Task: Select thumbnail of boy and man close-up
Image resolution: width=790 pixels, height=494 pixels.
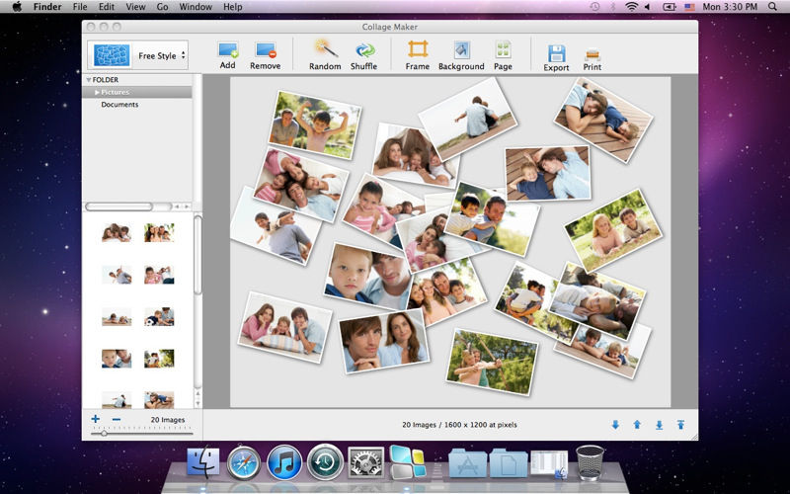Action: point(117,359)
